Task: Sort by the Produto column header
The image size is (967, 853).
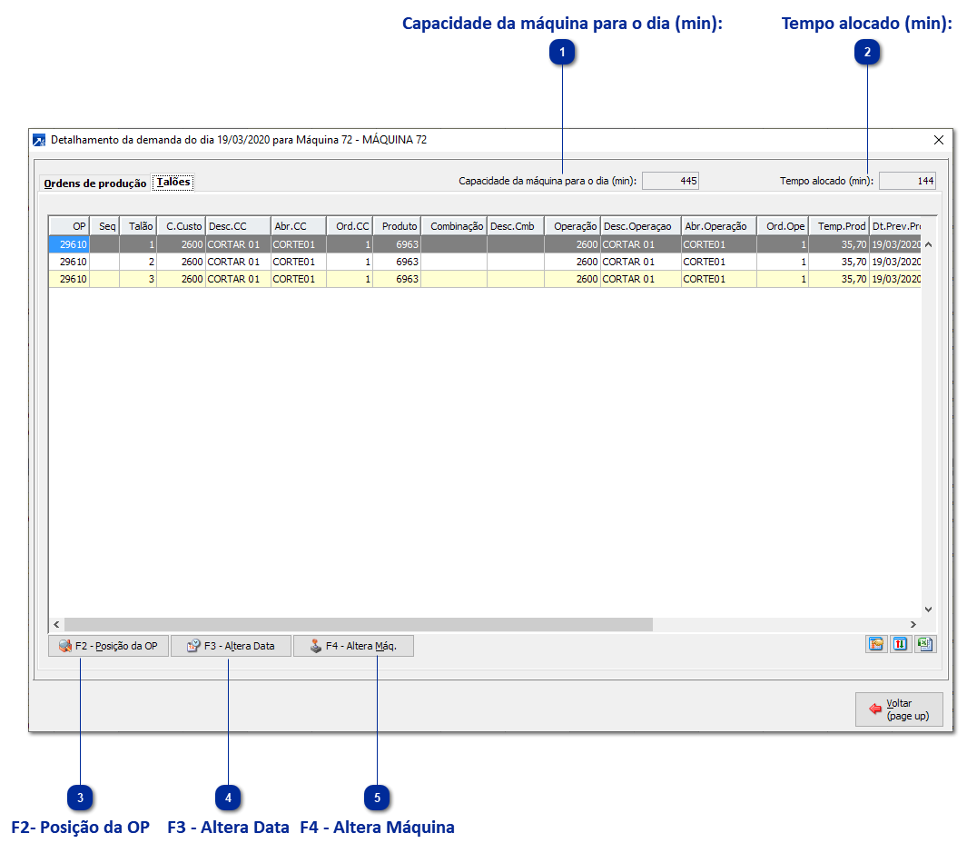Action: coord(397,226)
